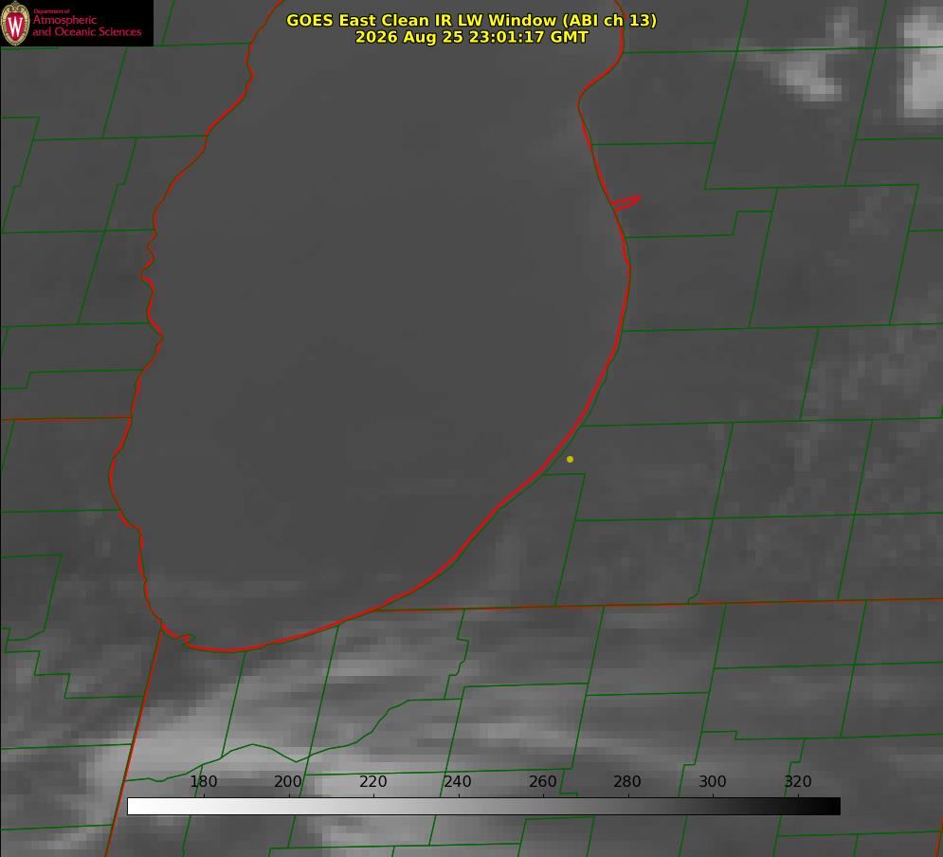This screenshot has height=857, width=943.
Task: Click the 320 label on the colorbar
Action: click(798, 781)
